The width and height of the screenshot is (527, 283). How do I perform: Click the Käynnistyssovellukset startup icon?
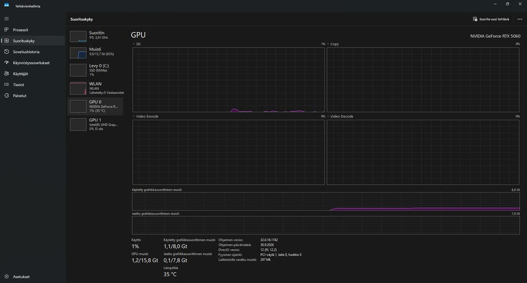click(x=7, y=63)
